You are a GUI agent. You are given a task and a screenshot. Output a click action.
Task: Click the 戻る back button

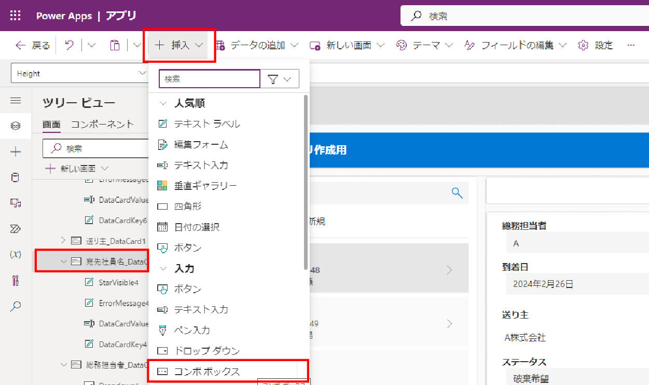[33, 46]
